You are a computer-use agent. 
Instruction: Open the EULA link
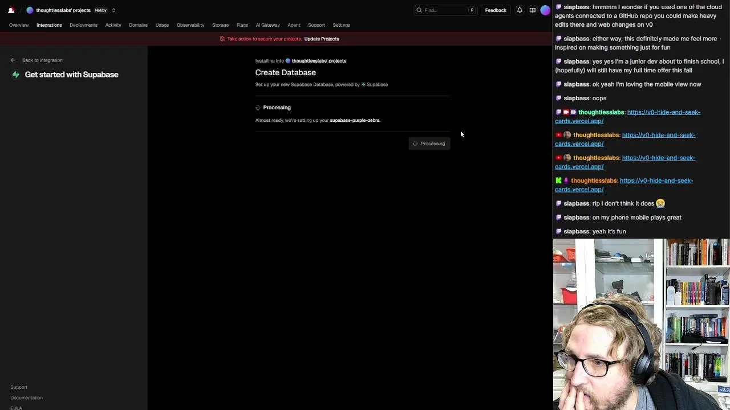[x=16, y=408]
